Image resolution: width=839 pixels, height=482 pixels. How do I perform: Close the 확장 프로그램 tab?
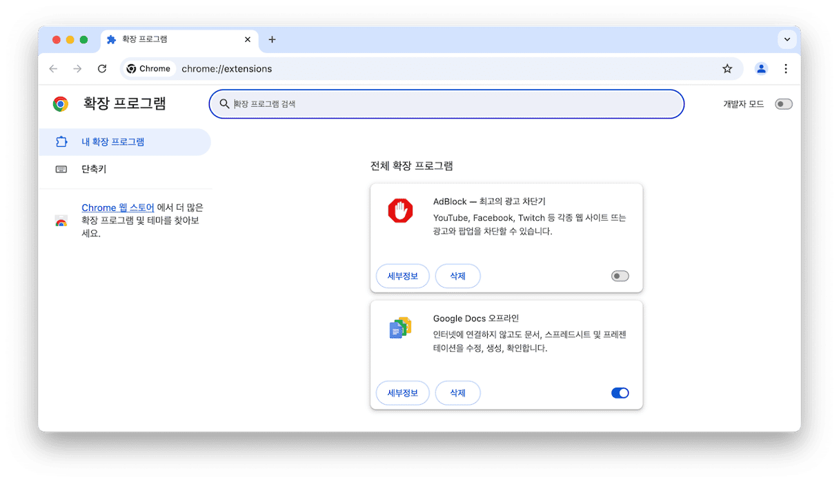pos(248,39)
